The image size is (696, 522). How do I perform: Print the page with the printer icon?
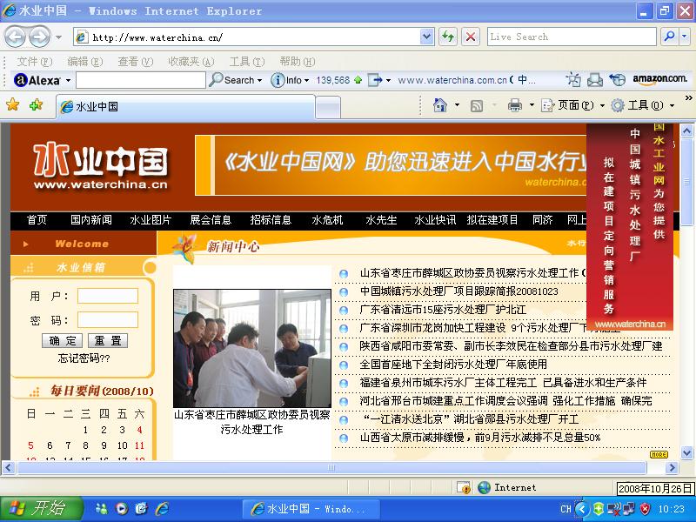point(515,105)
